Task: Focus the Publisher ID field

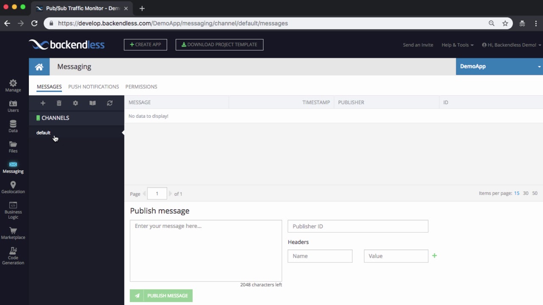Action: [358, 226]
